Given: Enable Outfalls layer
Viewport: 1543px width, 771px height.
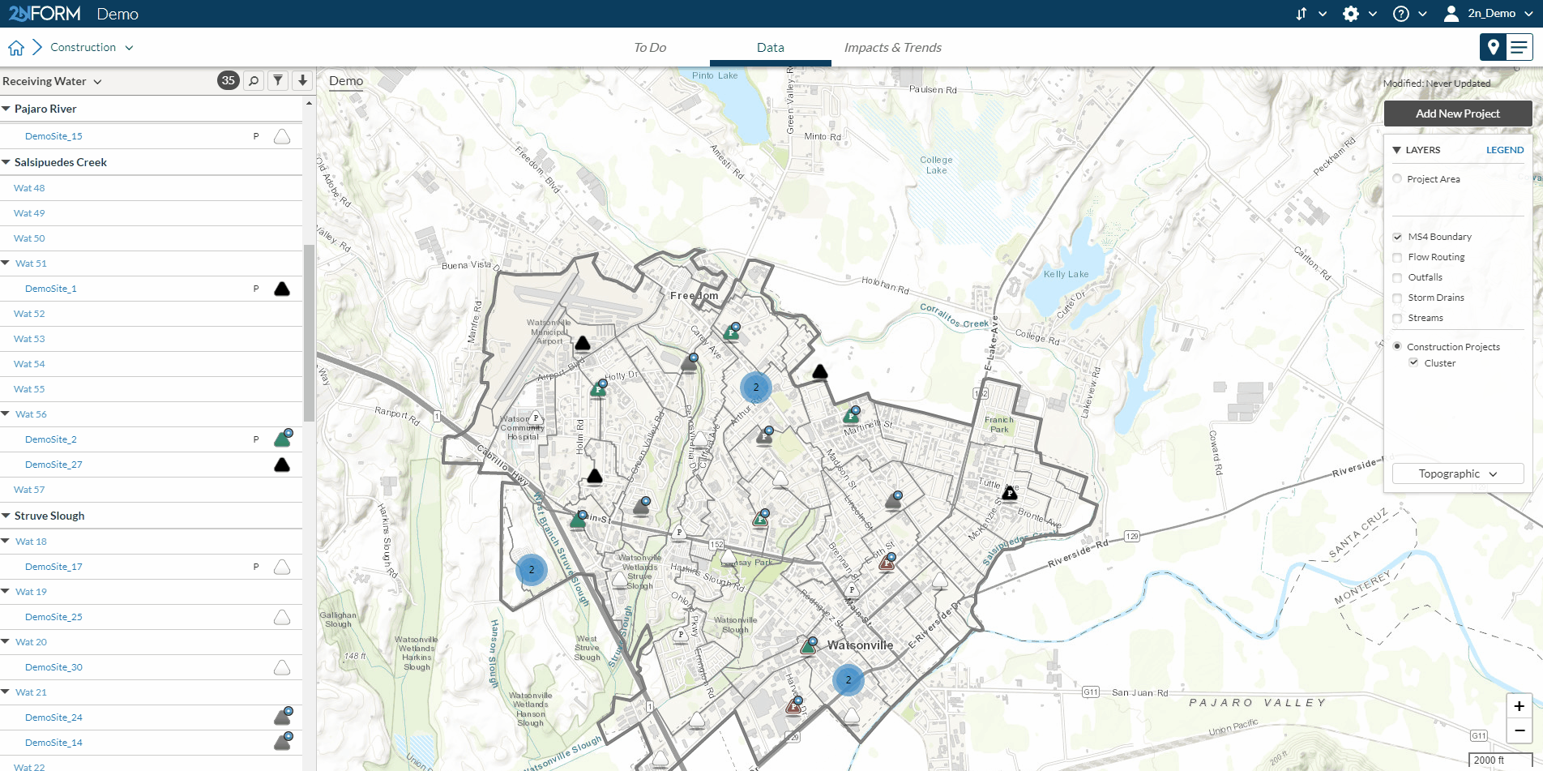Looking at the screenshot, I should coord(1397,277).
